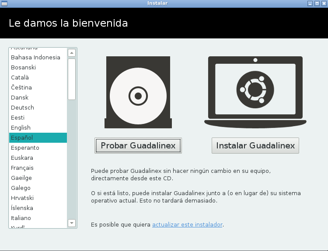This screenshot has height=251, width=328.
Task: Select Galego in the language list
Action: [x=38, y=188]
